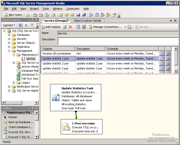Click the New Query toolbar button
The width and height of the screenshot is (180, 145).
pyautogui.click(x=13, y=15)
